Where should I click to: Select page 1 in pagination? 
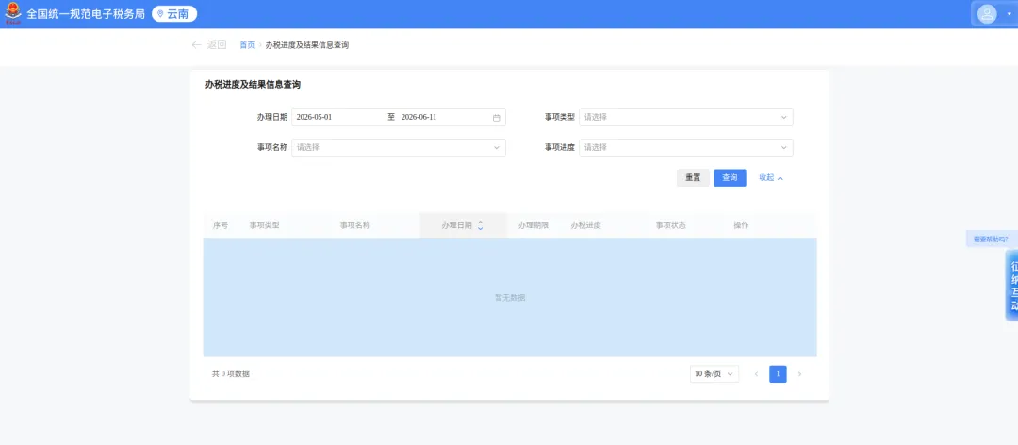coord(778,374)
